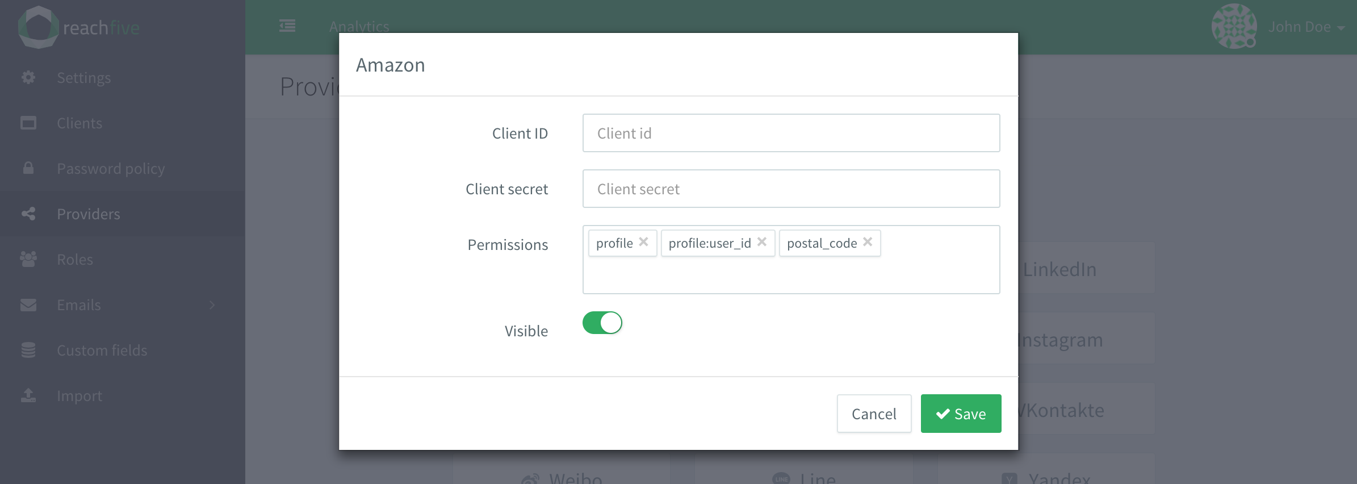Image resolution: width=1357 pixels, height=484 pixels.
Task: Click the Client ID field label
Action: 520,133
